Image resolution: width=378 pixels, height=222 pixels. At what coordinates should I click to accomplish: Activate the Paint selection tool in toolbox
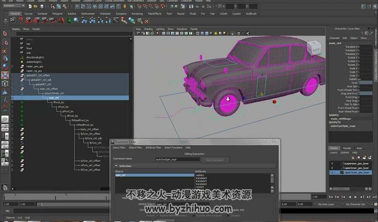[x=5, y=51]
